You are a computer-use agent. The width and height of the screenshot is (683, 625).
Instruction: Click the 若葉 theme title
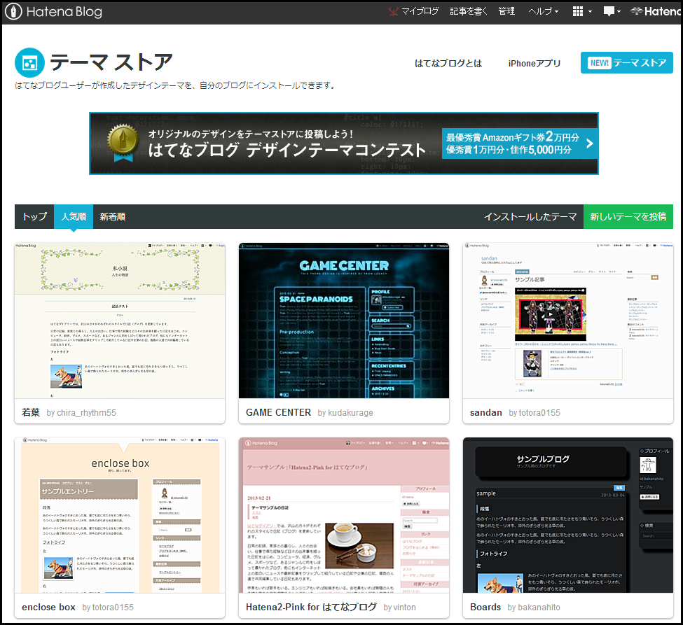tap(31, 412)
